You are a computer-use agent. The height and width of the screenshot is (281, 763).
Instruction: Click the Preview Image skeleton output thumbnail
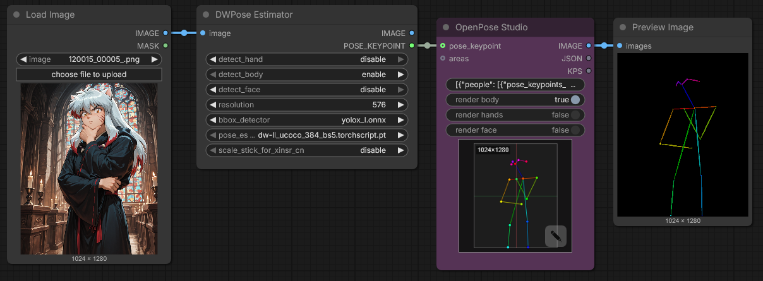tap(683, 135)
